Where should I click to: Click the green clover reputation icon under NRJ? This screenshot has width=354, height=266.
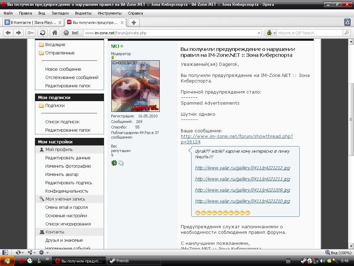[114, 163]
